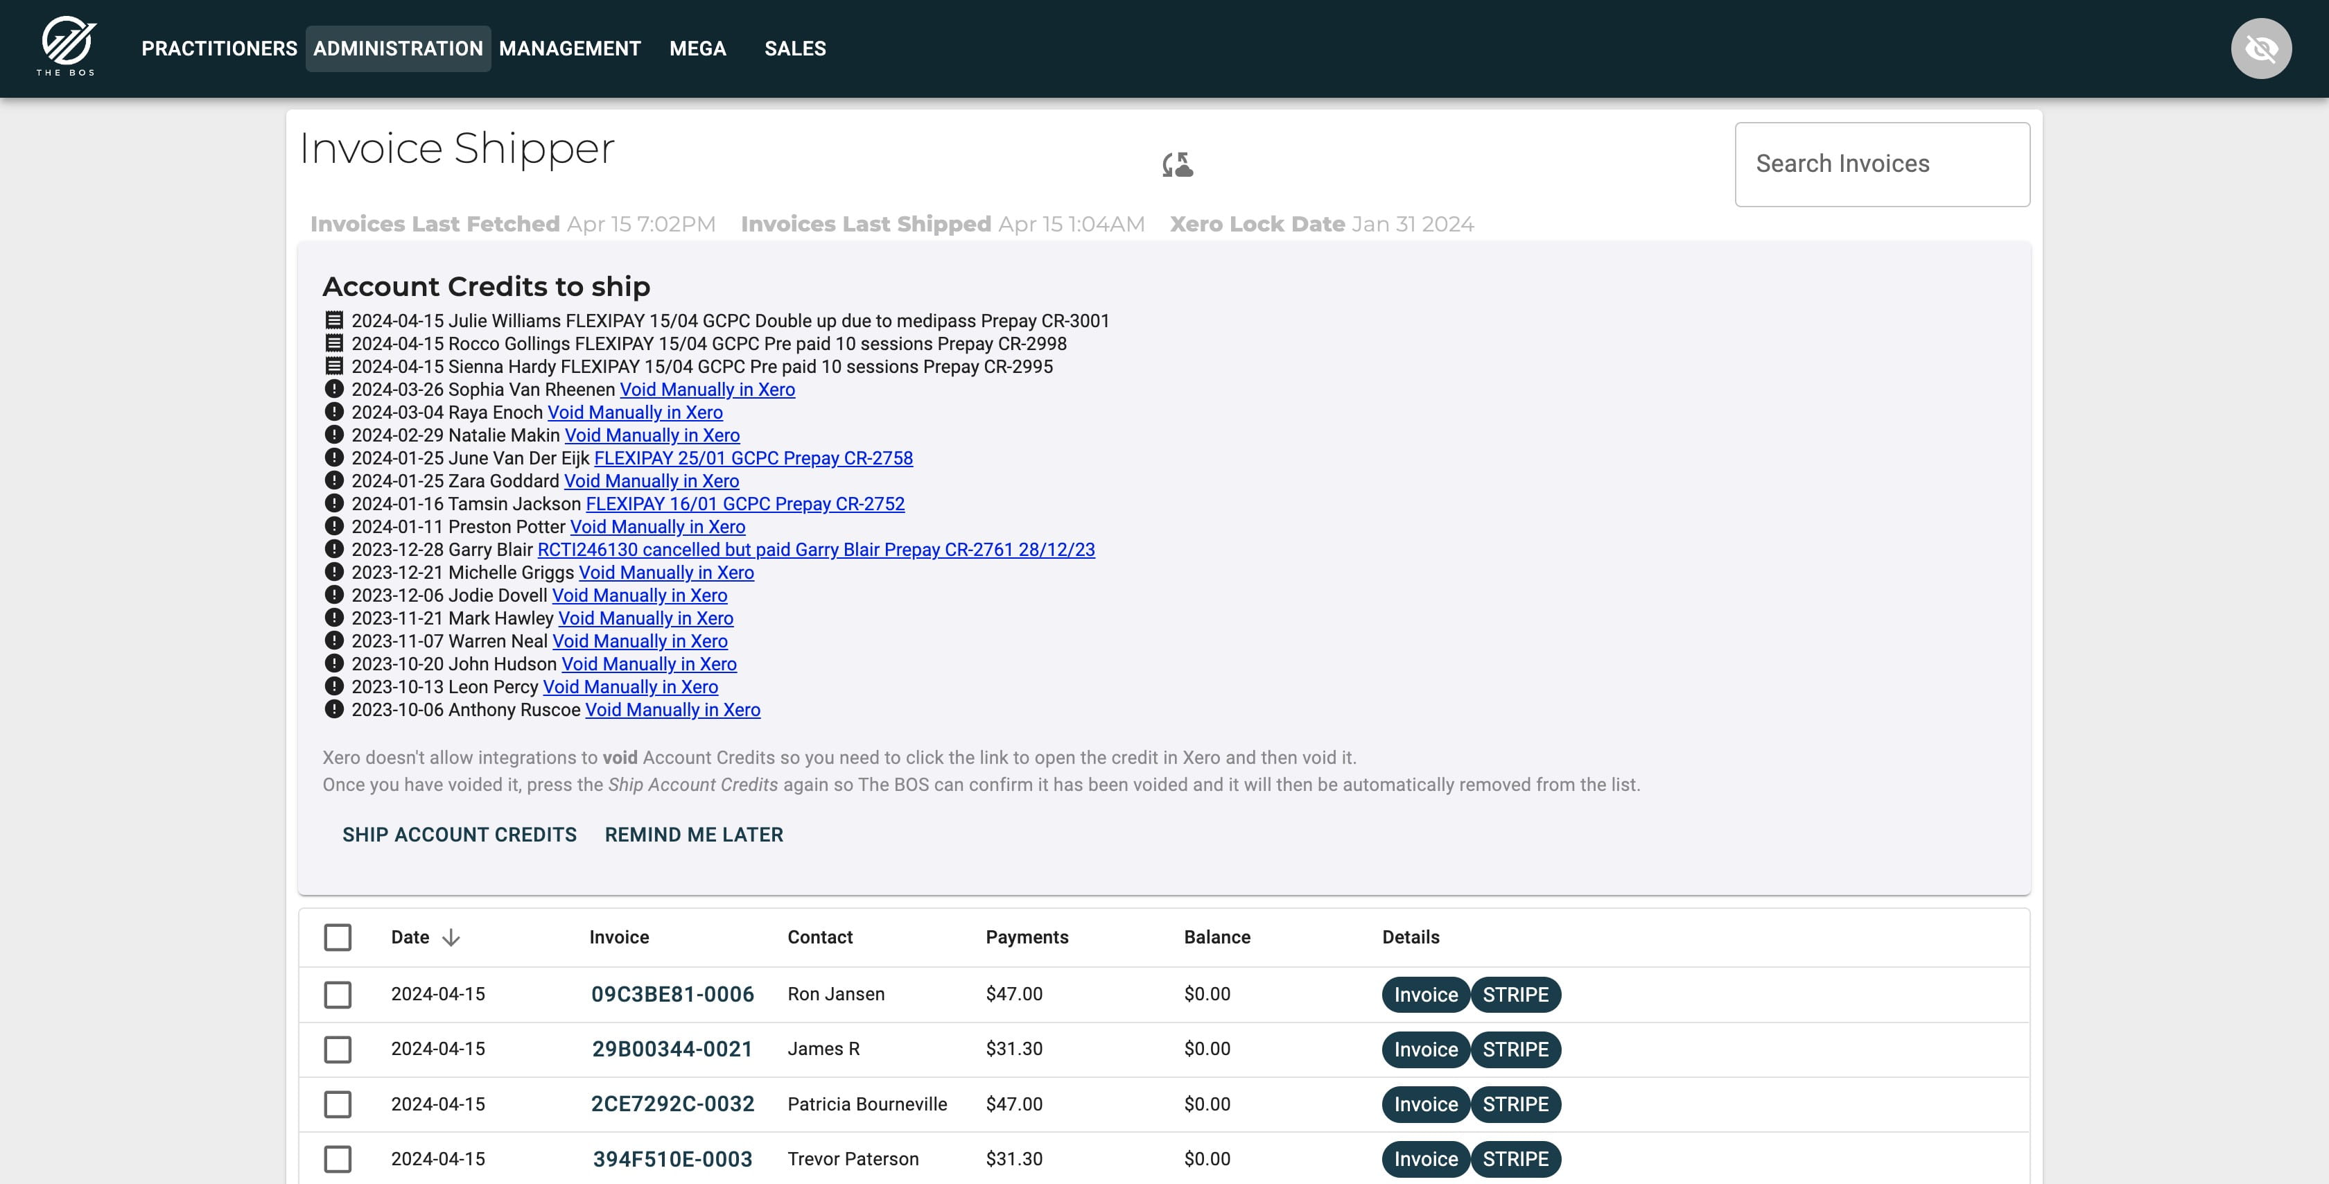Click the warning icon beside Anthony Ruscoe
Image resolution: width=2329 pixels, height=1184 pixels.
(x=333, y=709)
